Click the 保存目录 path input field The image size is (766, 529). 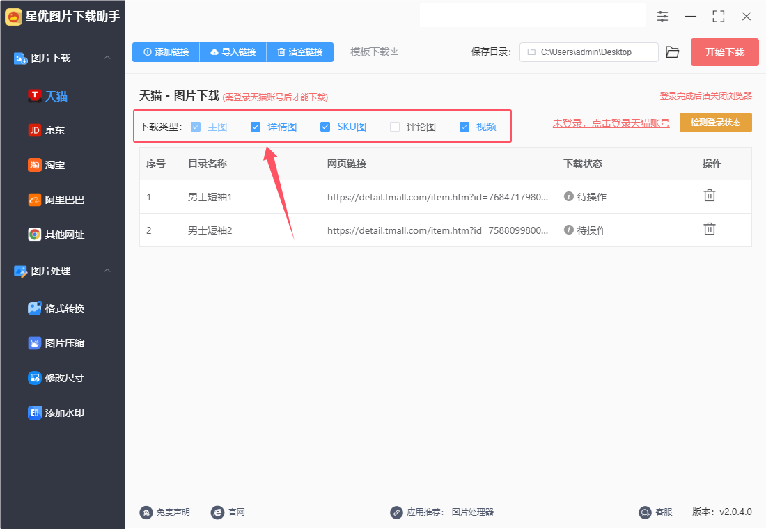589,52
